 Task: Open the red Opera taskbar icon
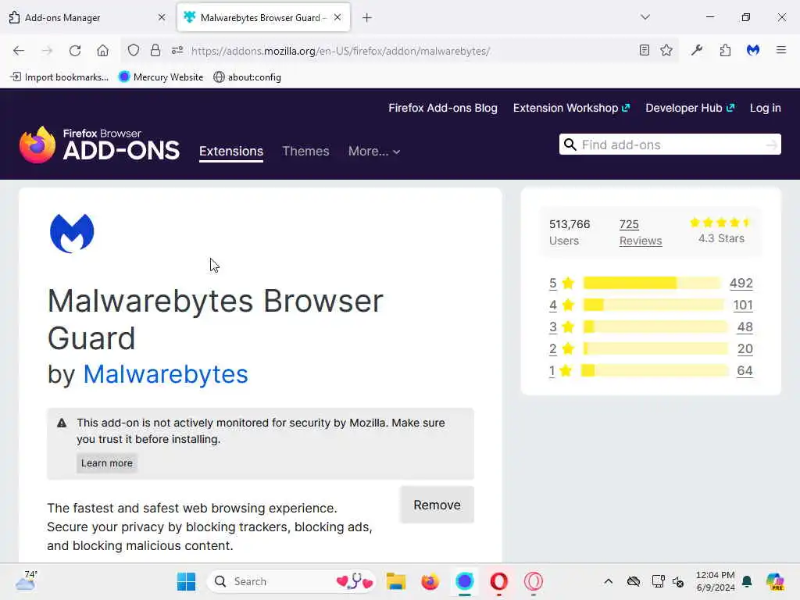pos(498,581)
